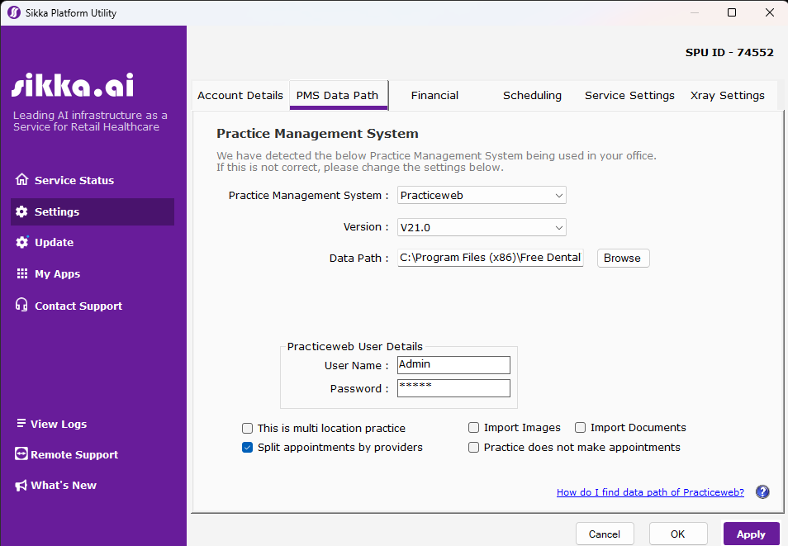Click the purple Apply button
Viewport: 788px width, 546px height.
click(x=752, y=534)
